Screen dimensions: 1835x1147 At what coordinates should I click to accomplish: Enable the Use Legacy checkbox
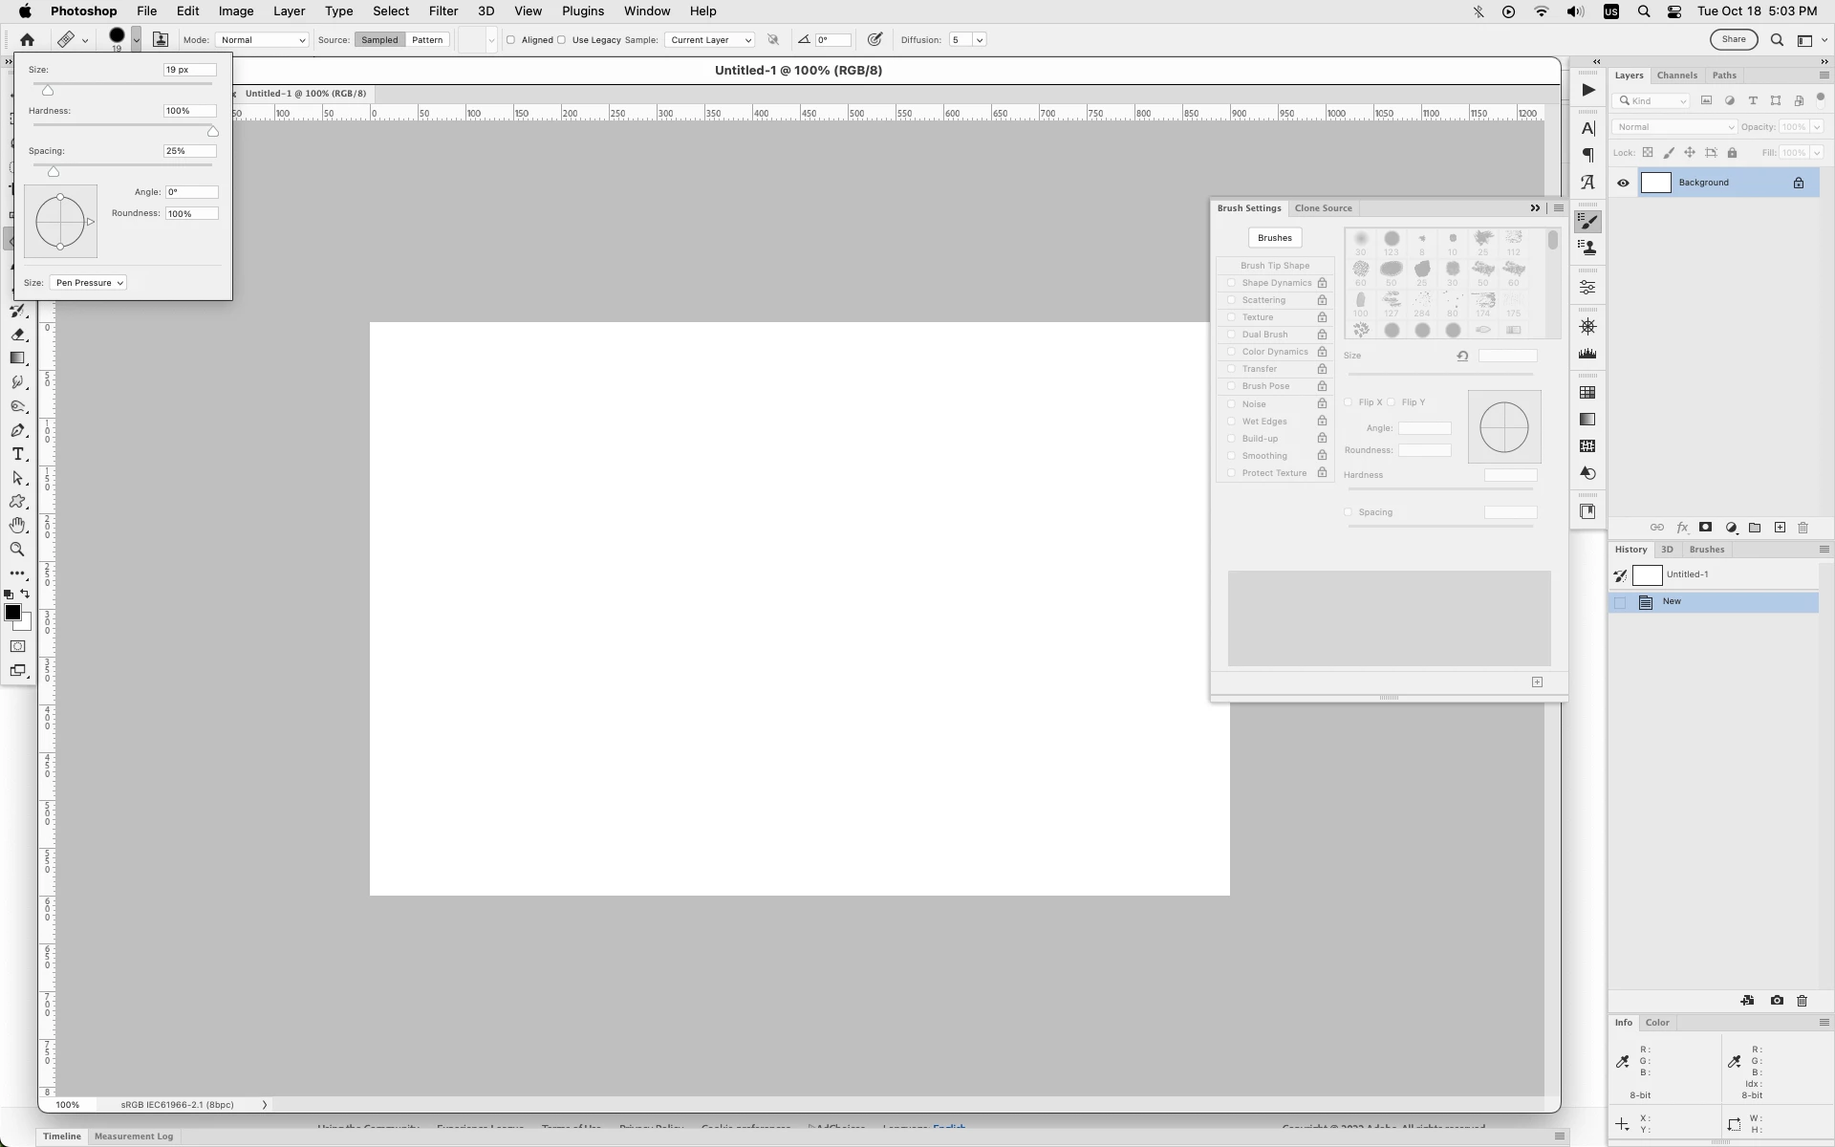pyautogui.click(x=562, y=40)
